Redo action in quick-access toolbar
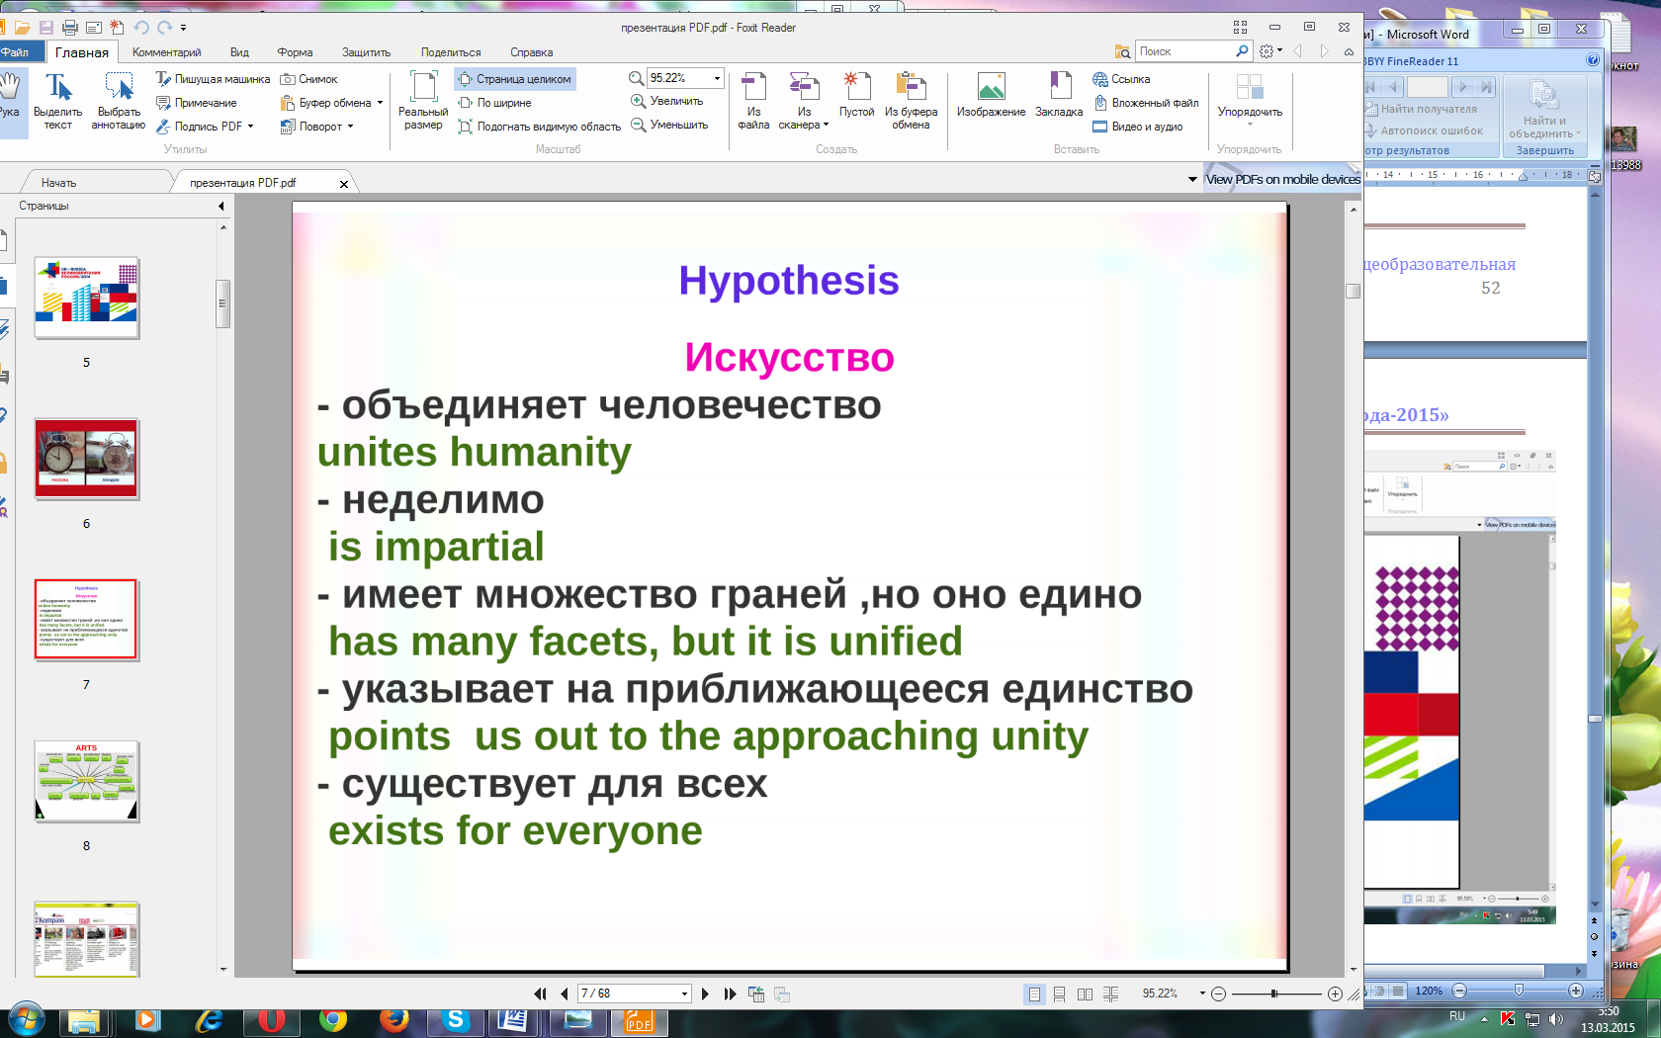Viewport: 1661px width, 1038px height. pyautogui.click(x=164, y=28)
